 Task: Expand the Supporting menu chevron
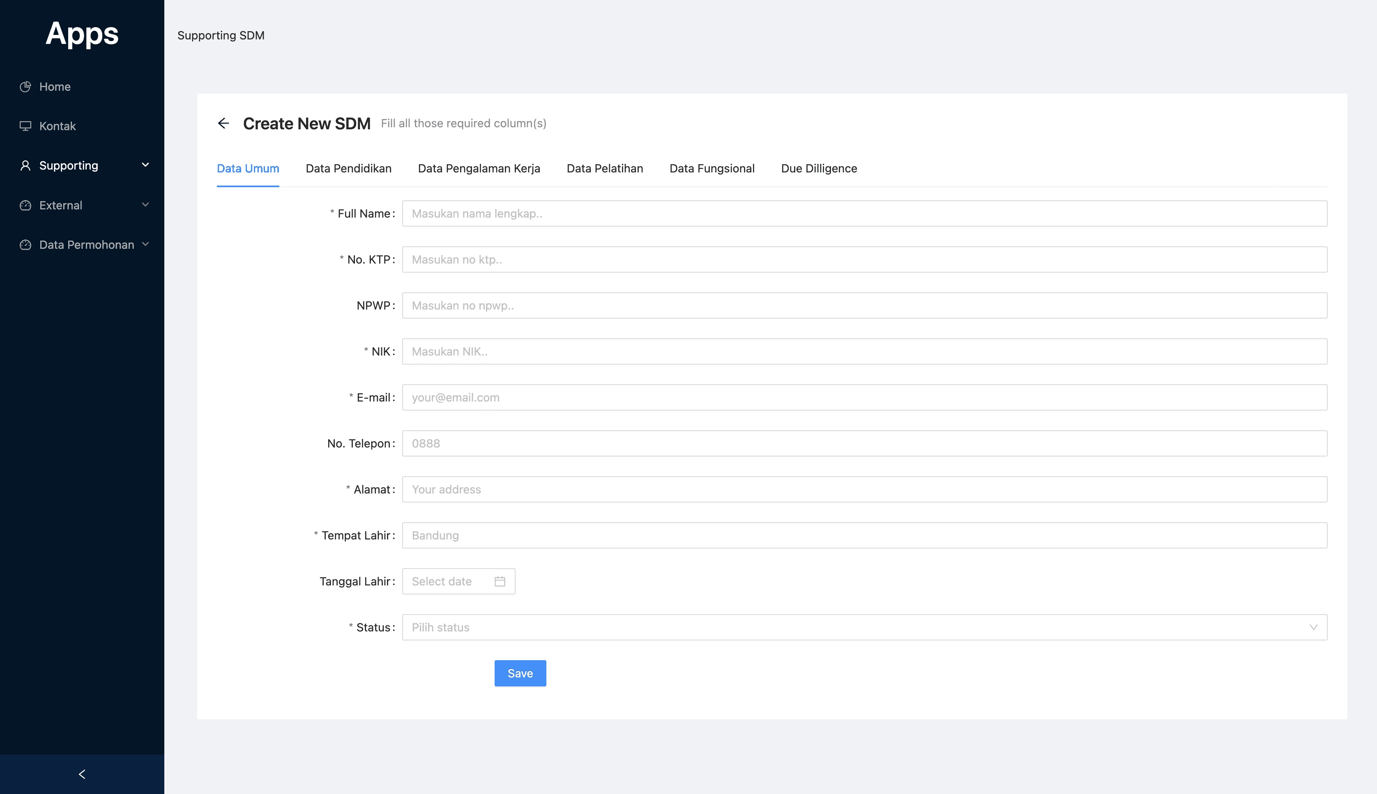(145, 165)
